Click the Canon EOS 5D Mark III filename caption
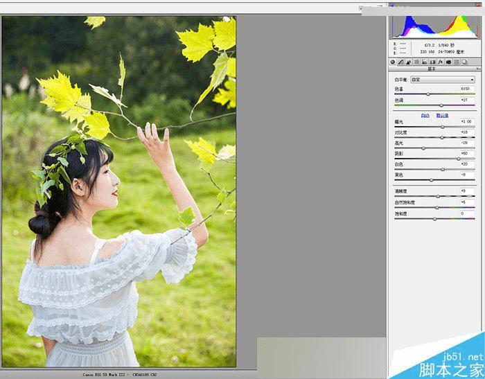Viewport: 485px width, 379px height. pyautogui.click(x=119, y=375)
